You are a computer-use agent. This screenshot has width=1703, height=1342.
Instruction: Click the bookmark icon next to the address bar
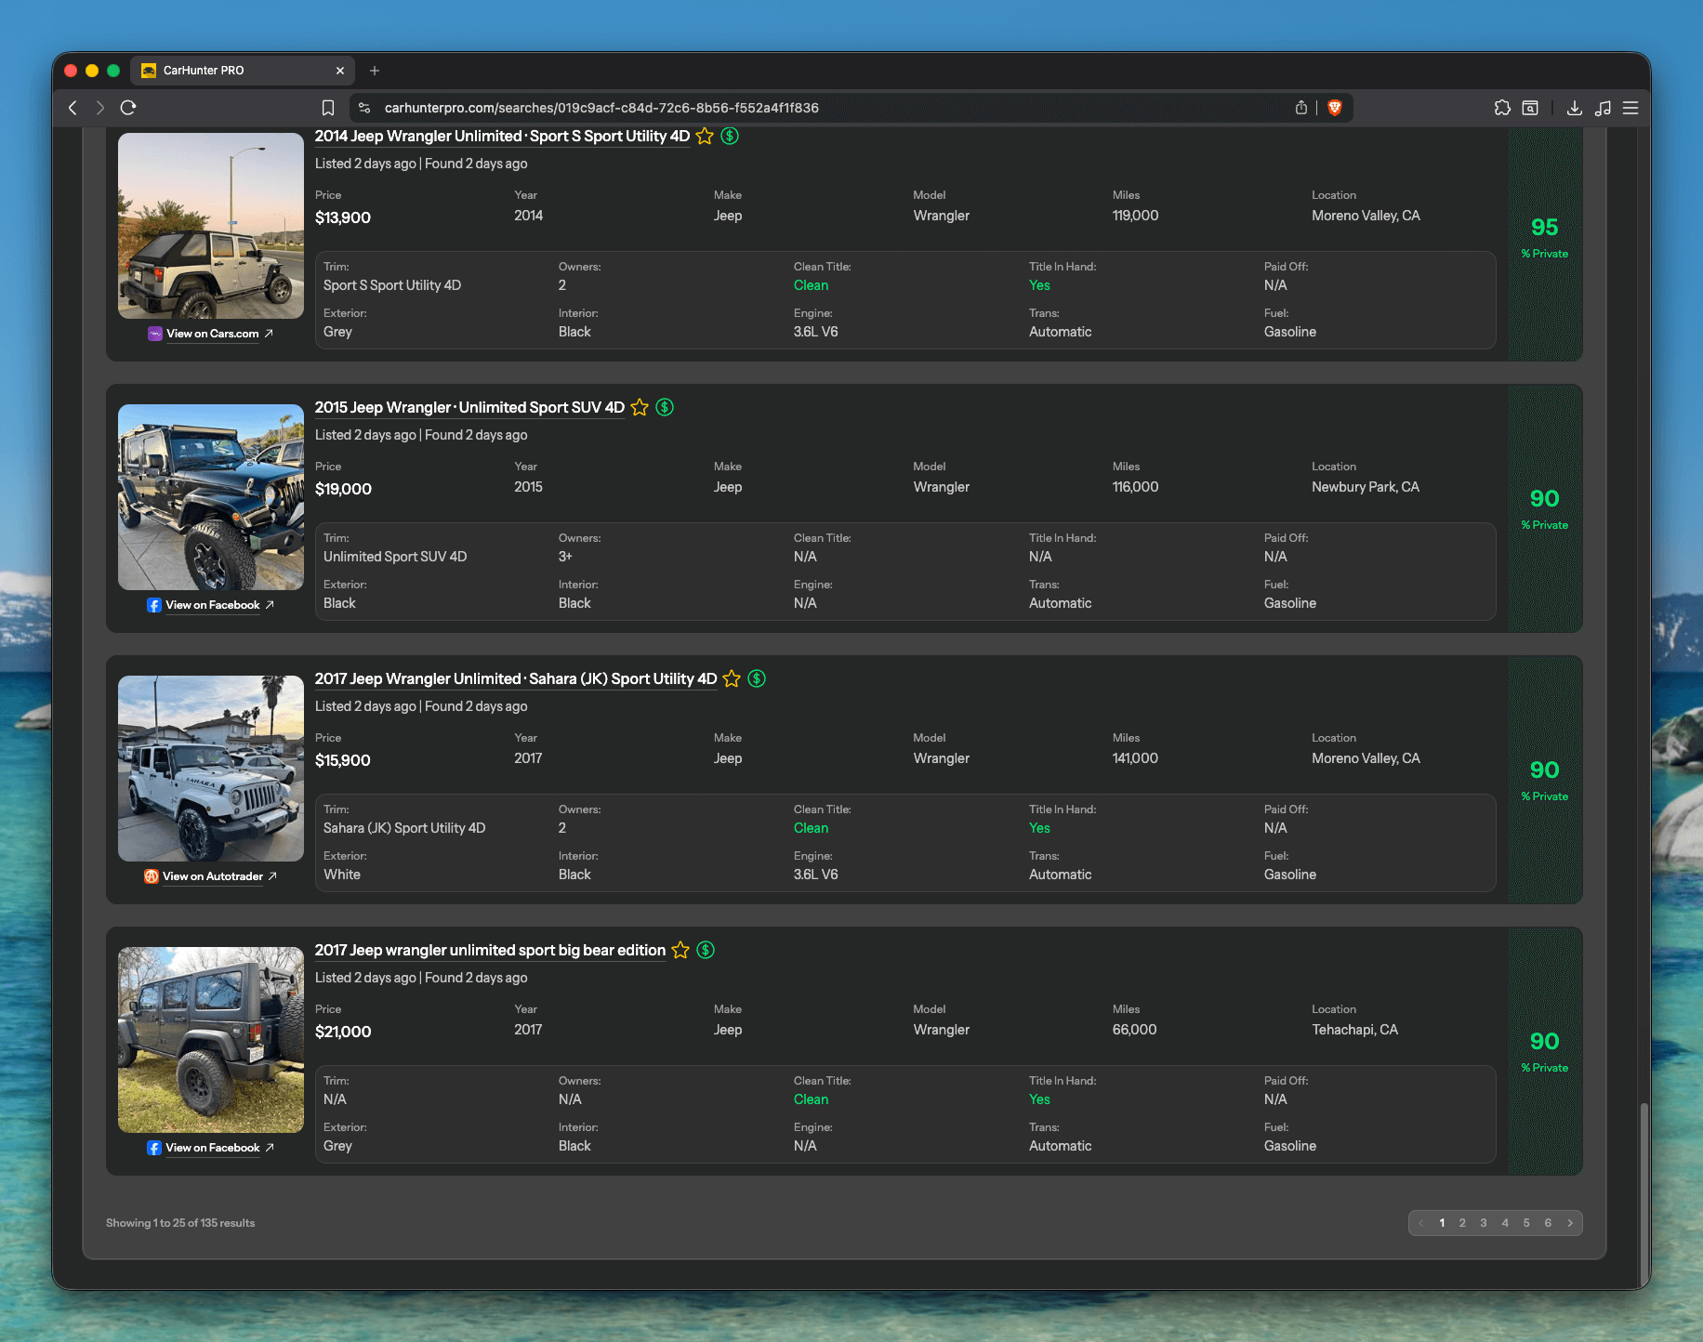pyautogui.click(x=328, y=107)
